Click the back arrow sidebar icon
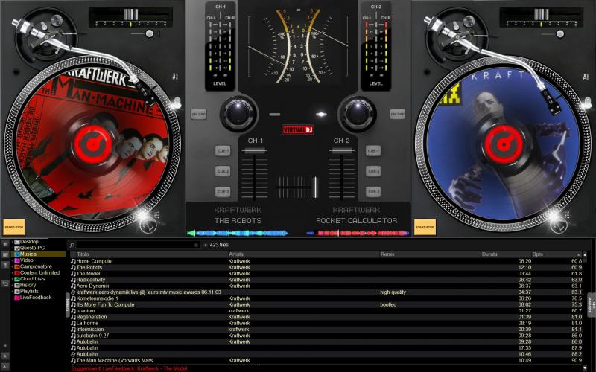The image size is (596, 372). point(5,283)
